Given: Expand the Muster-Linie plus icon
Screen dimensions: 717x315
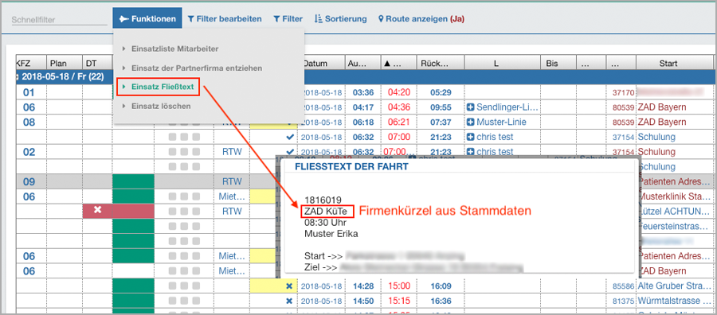Looking at the screenshot, I should [471, 122].
